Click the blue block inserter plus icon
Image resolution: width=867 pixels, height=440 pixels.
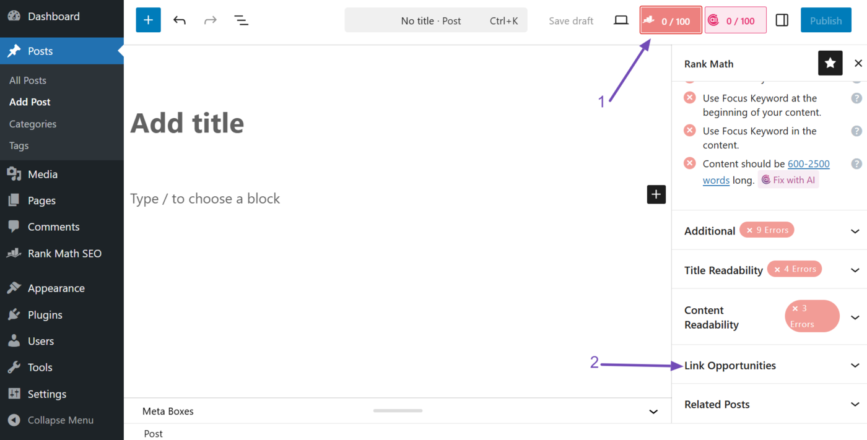coord(148,20)
